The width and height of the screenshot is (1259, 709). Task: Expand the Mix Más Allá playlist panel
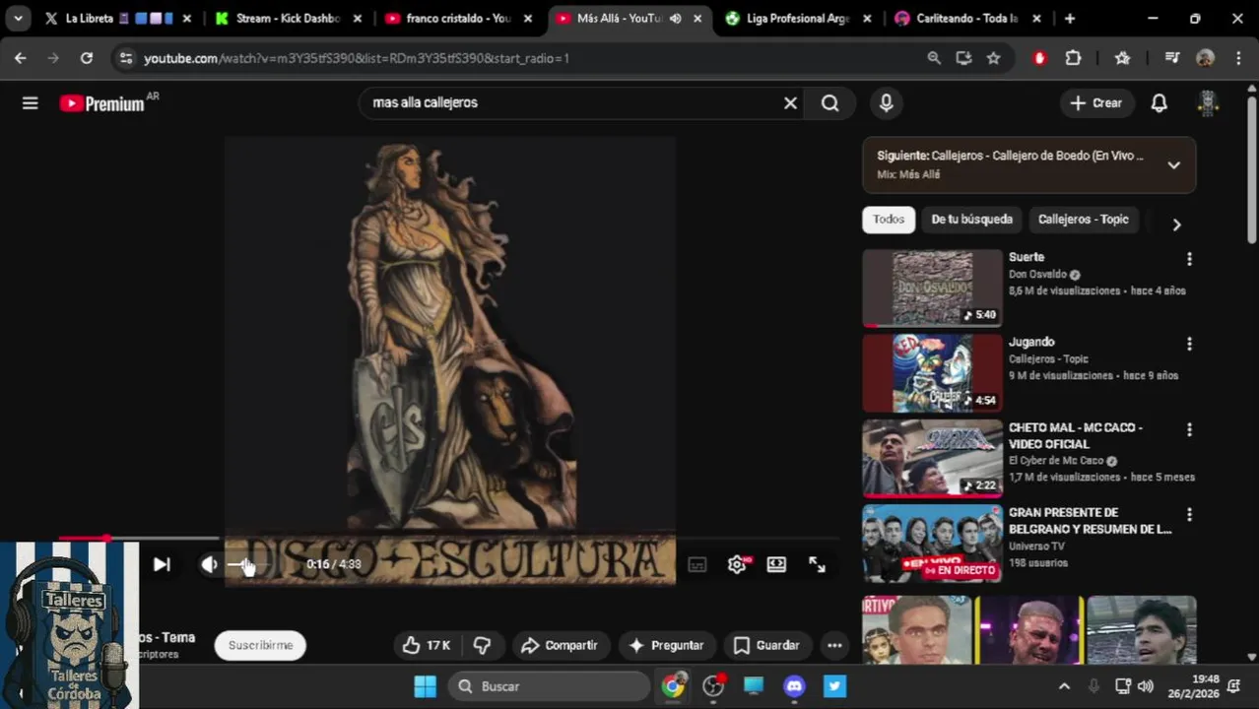point(1173,164)
